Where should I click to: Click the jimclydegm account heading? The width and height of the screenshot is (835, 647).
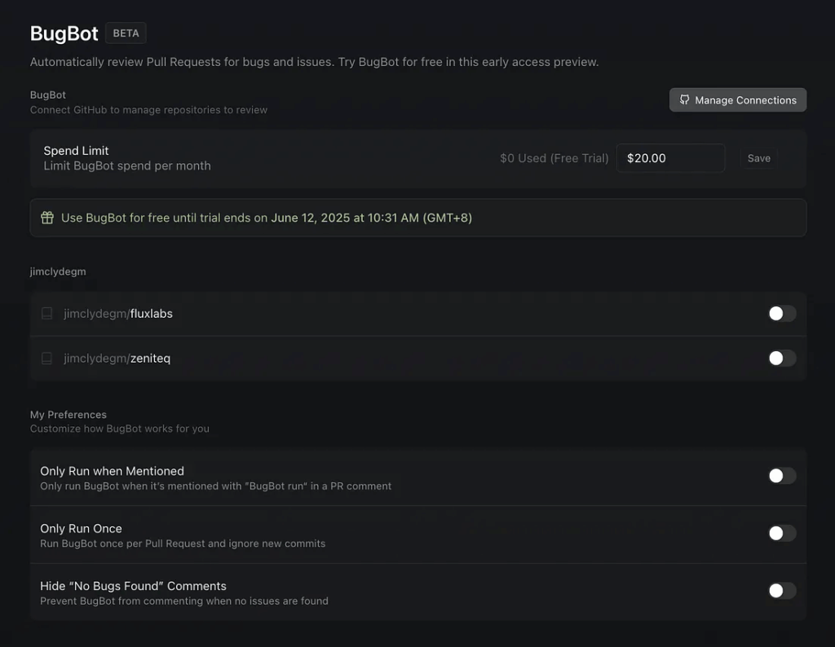tap(58, 271)
